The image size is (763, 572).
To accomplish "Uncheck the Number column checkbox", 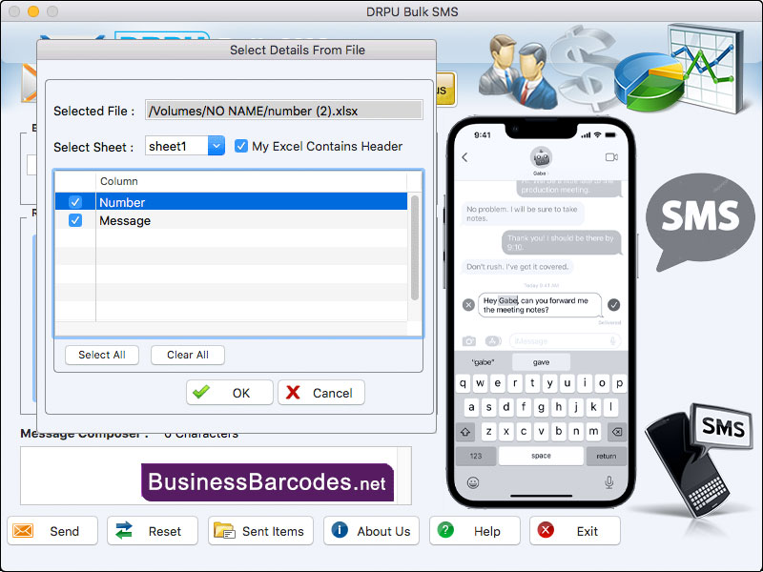I will (x=77, y=201).
